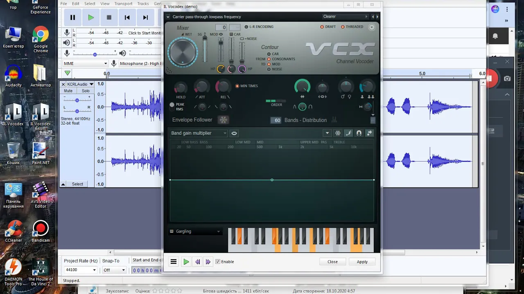This screenshot has height=294, width=524.
Task: Click the recording meter microphone icon
Action: coord(67,33)
